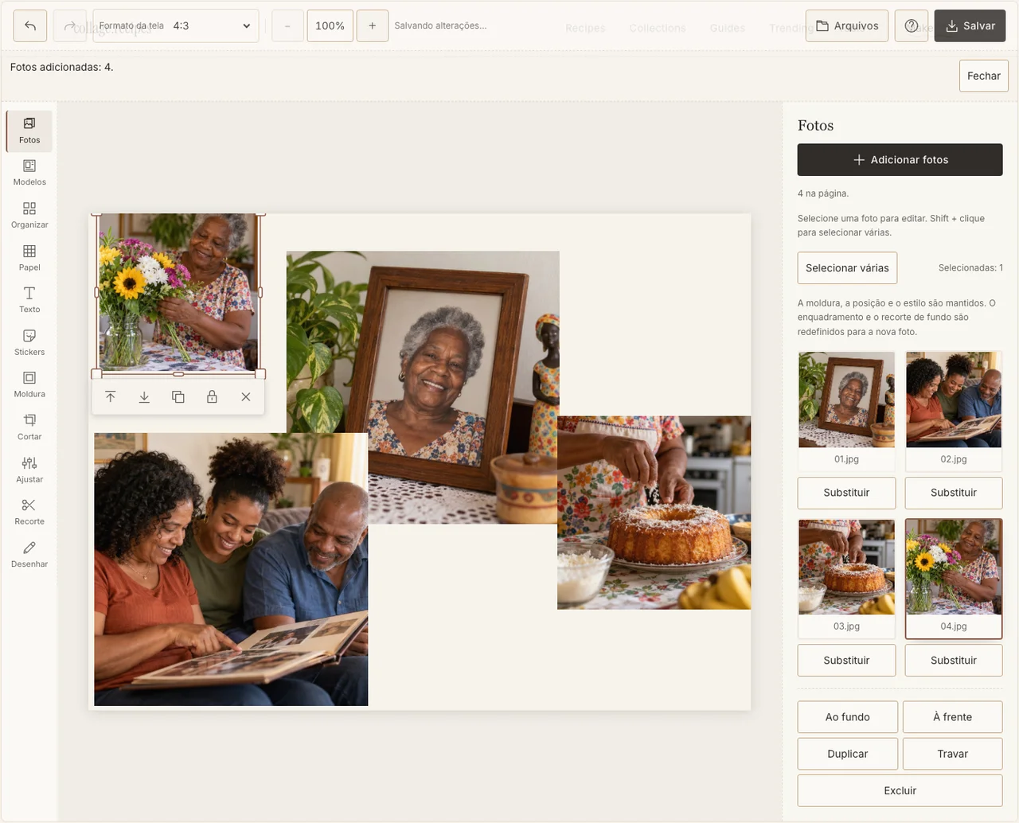Image resolution: width=1019 pixels, height=823 pixels.
Task: Click the Excluir delete button
Action: pos(900,790)
